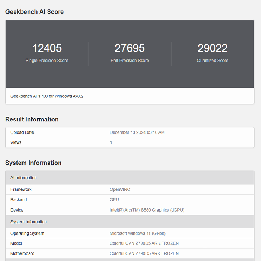Select the 27695 half precision score number
The image size is (261, 261).
tap(129, 48)
